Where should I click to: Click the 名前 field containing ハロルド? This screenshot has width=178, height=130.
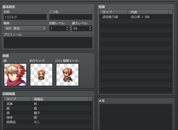25,17
